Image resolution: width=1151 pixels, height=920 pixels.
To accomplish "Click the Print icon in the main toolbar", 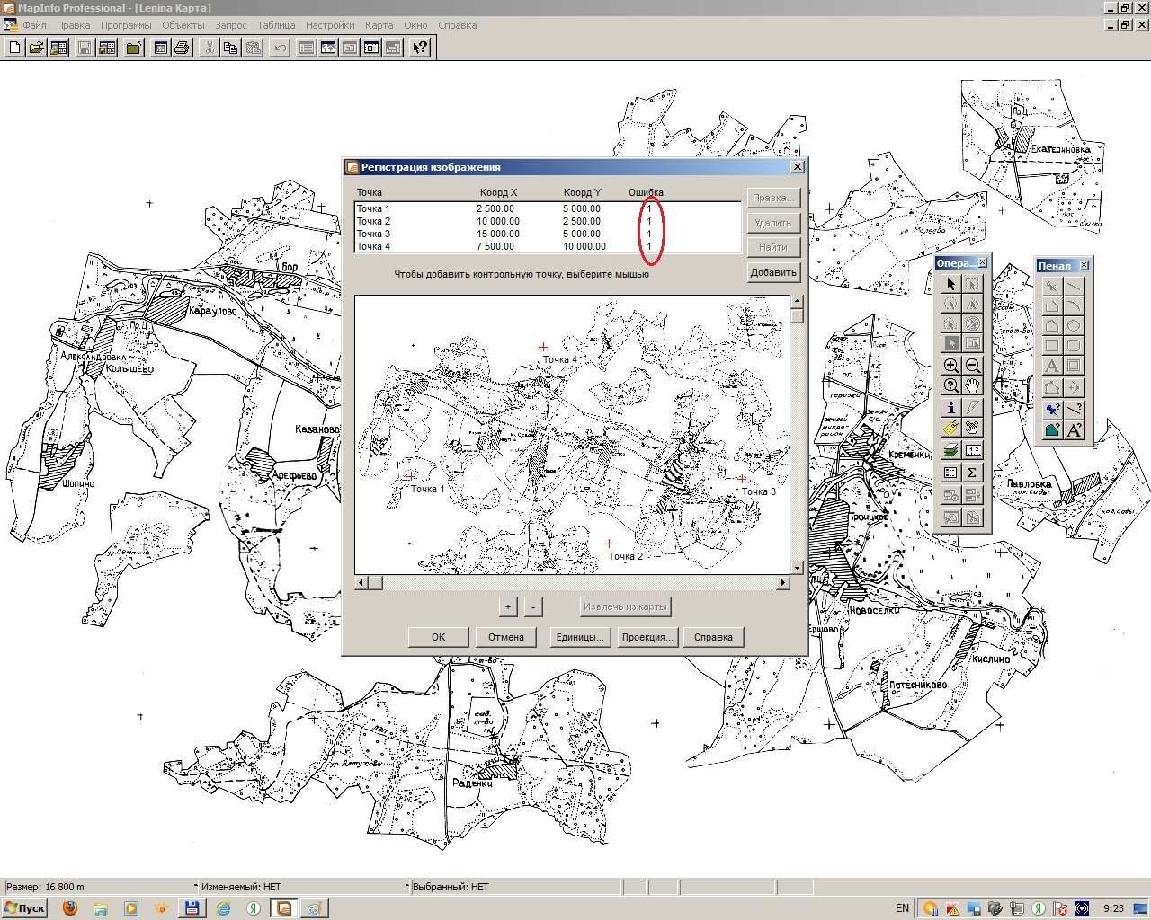I will (183, 48).
